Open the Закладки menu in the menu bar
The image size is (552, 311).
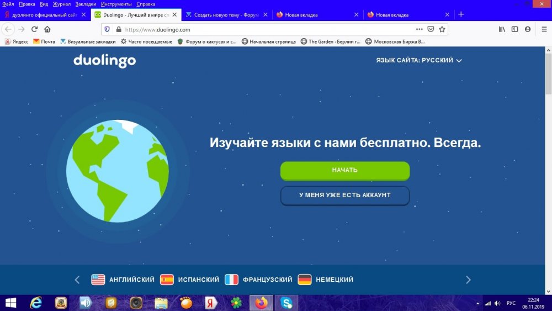[86, 4]
